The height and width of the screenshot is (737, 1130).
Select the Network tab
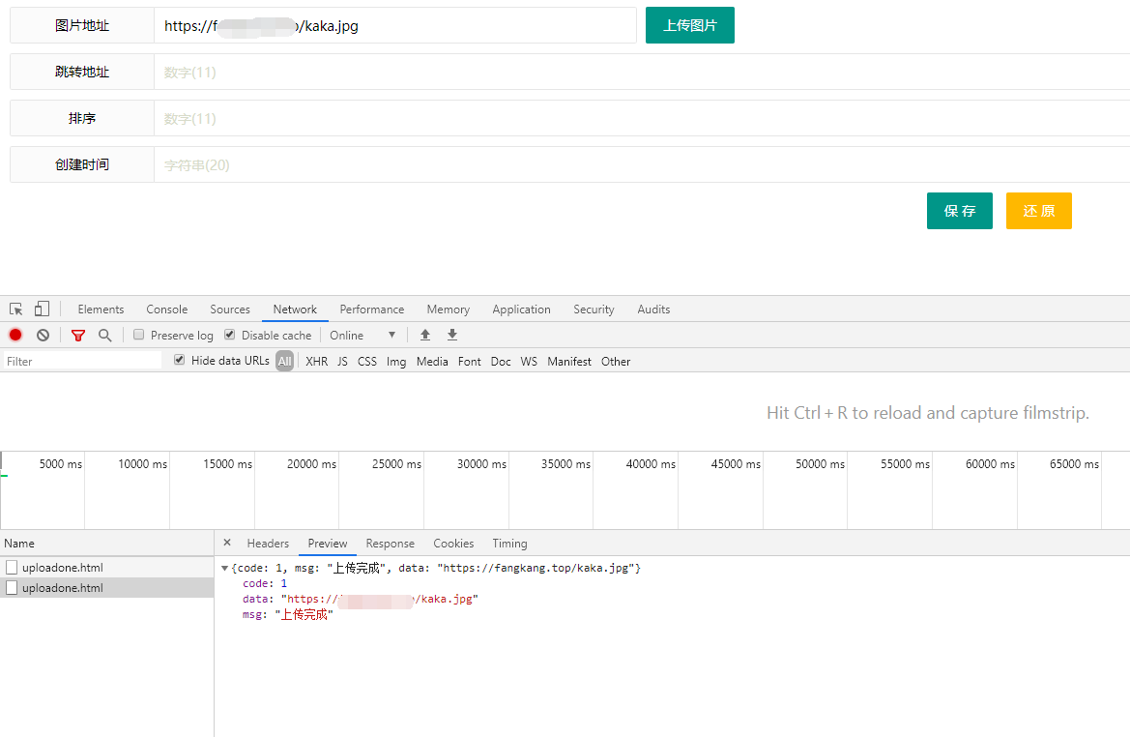[295, 310]
